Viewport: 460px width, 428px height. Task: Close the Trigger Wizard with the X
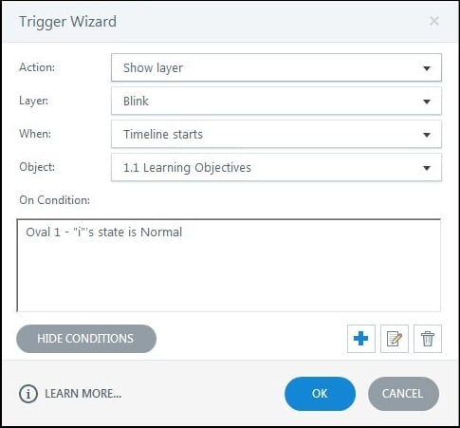(x=434, y=21)
